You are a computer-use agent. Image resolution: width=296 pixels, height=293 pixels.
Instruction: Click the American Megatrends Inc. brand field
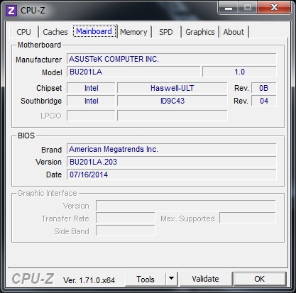172,149
